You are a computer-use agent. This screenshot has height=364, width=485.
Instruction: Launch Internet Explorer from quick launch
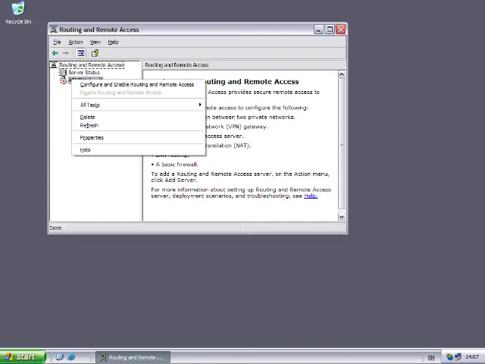71,356
